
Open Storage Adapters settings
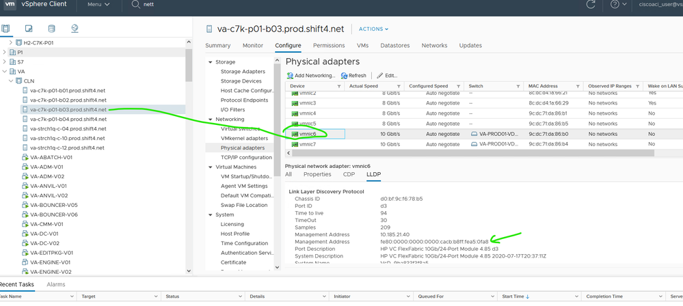coord(243,72)
